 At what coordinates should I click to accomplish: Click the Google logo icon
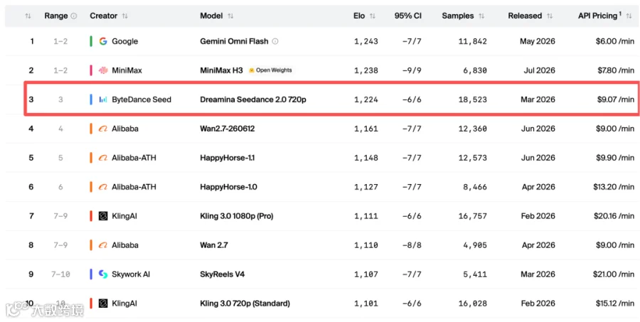[103, 41]
